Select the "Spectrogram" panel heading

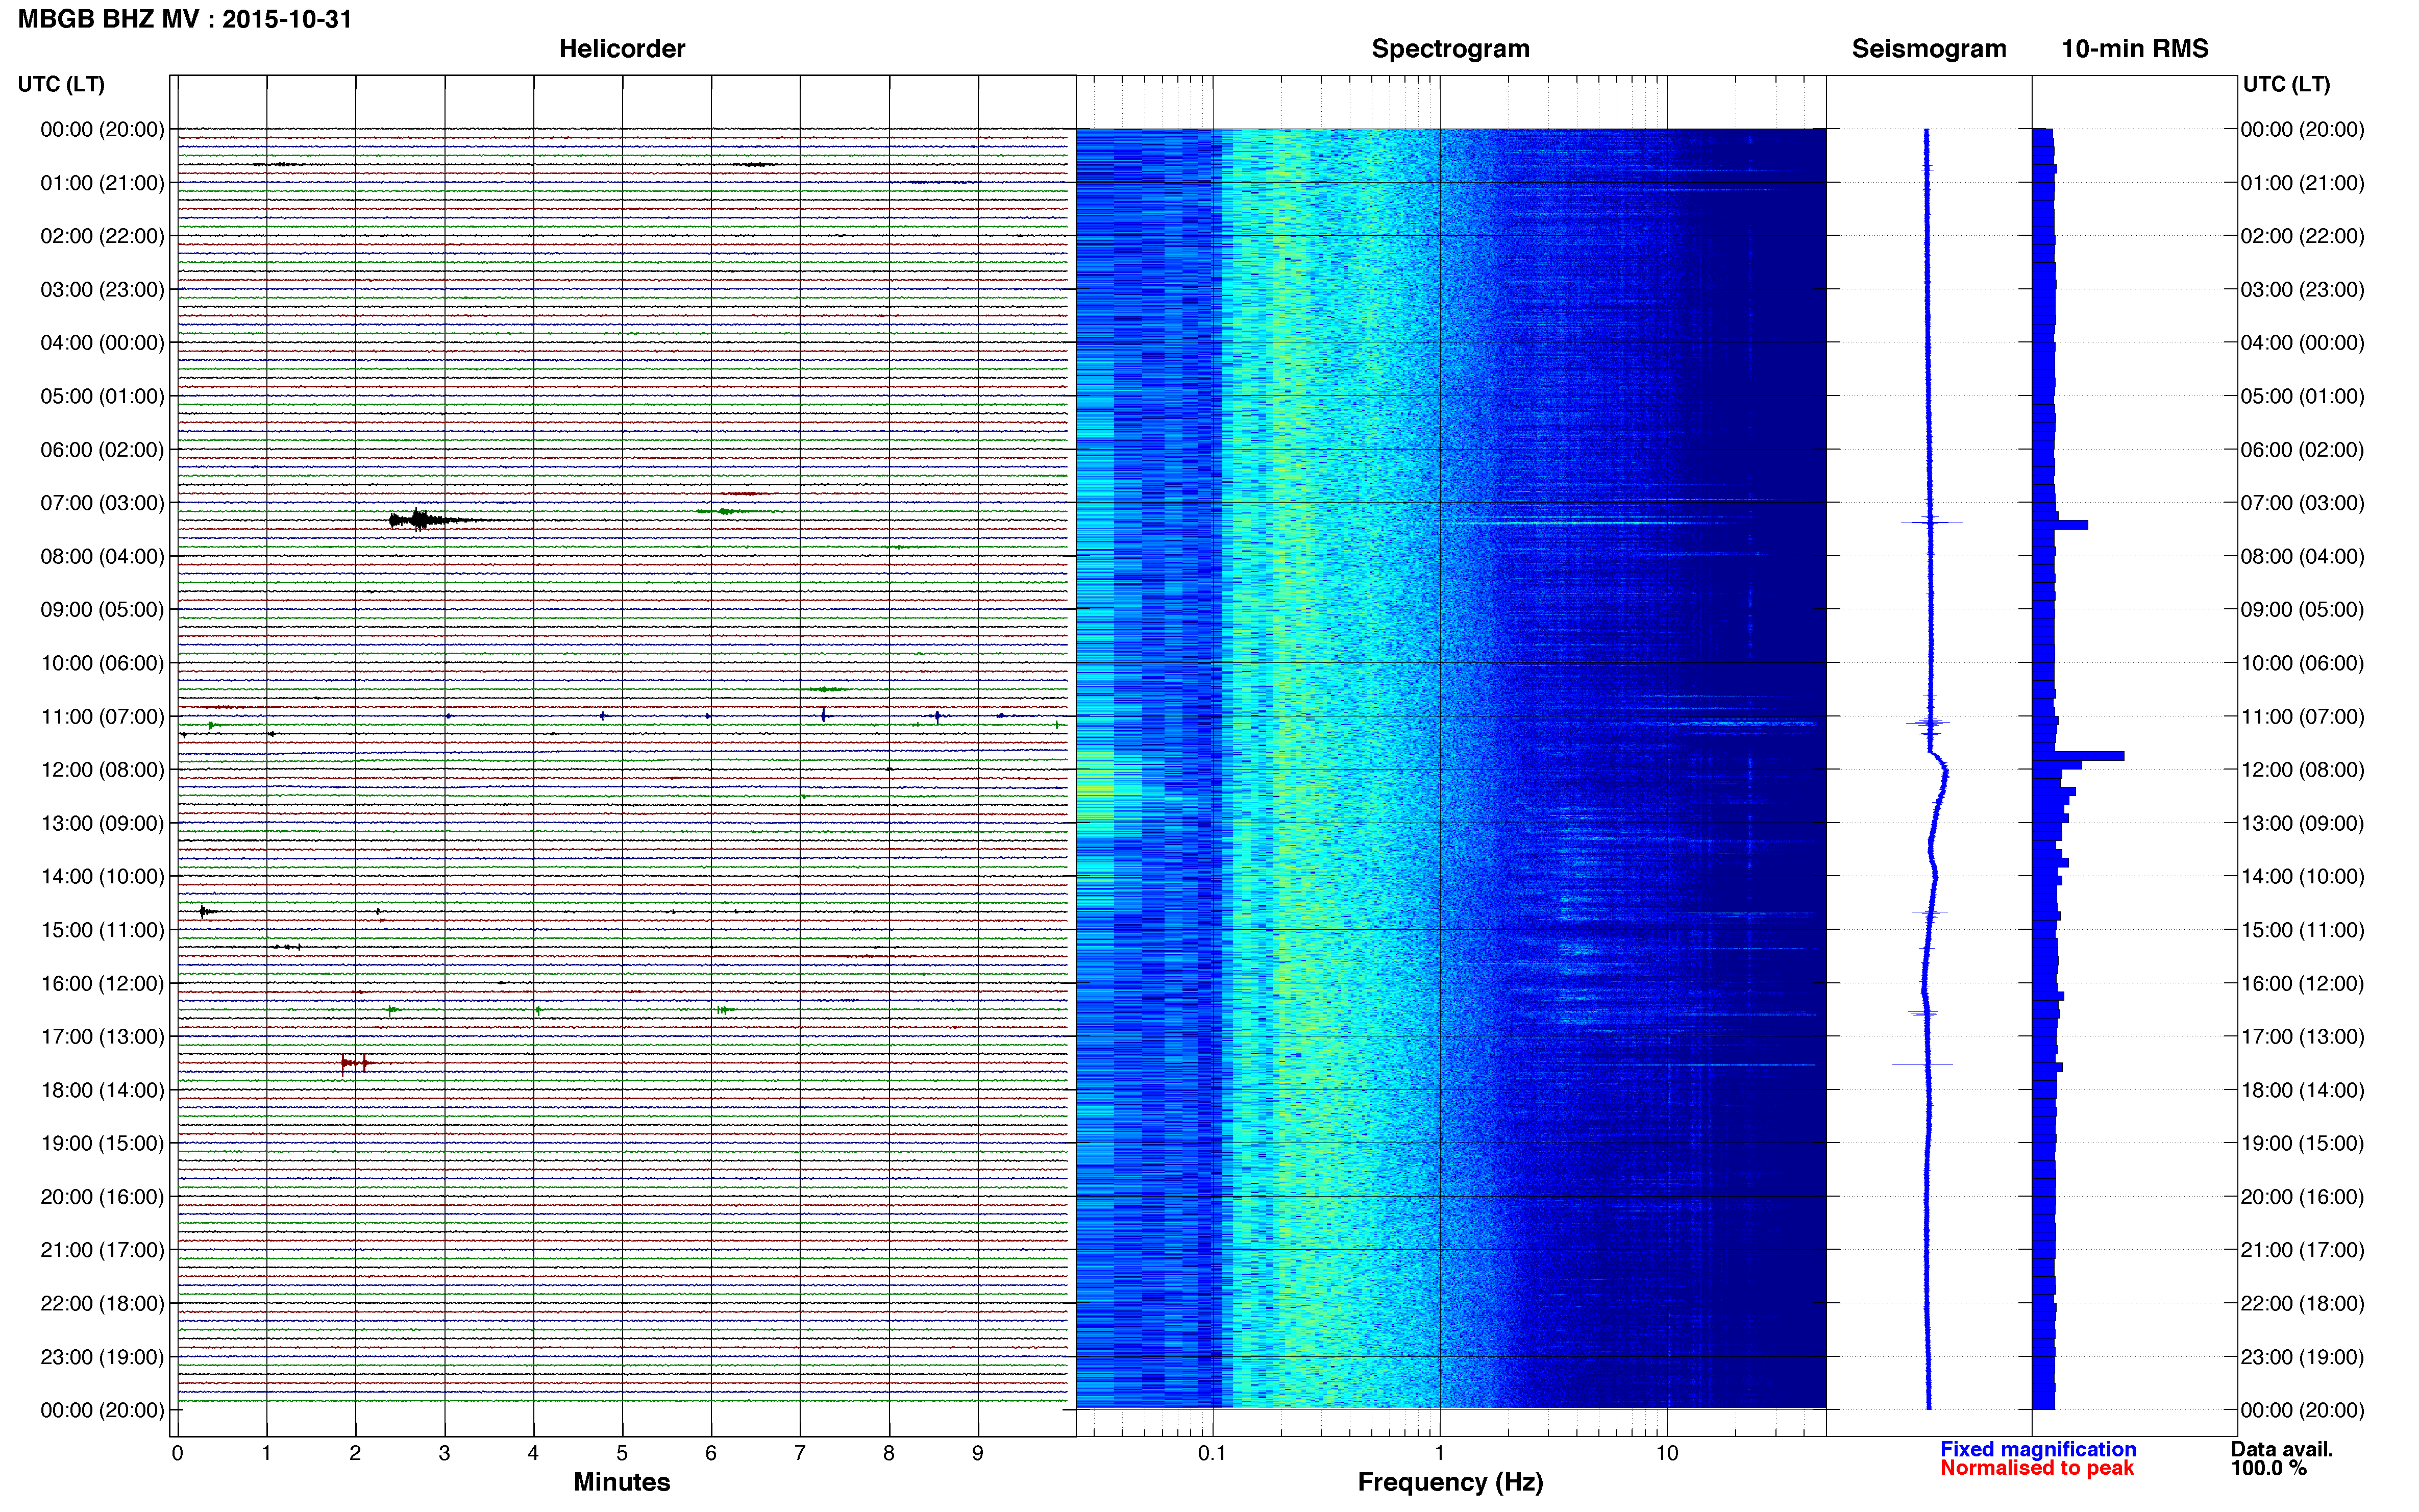[1450, 49]
